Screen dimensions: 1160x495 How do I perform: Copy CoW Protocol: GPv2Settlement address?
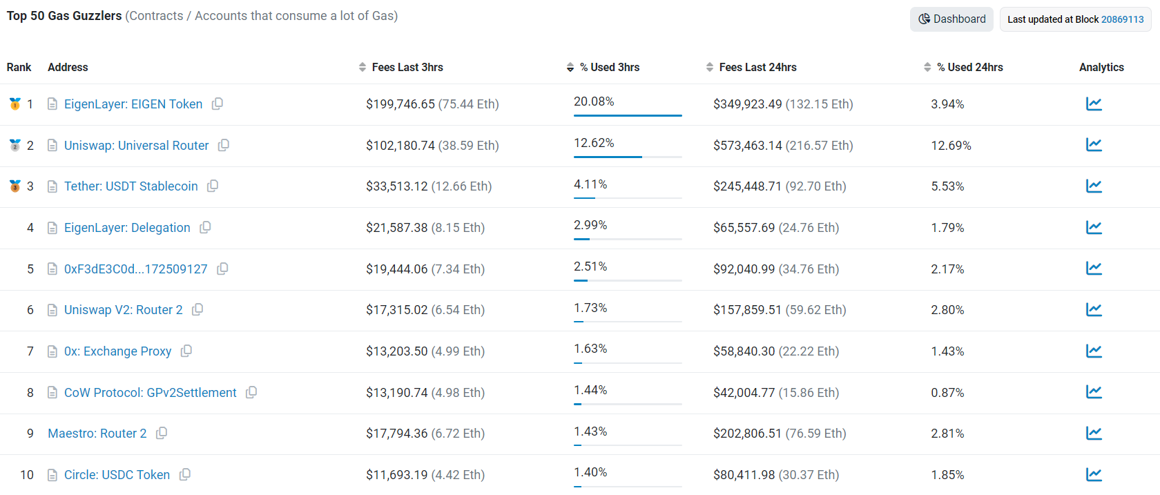pos(251,392)
